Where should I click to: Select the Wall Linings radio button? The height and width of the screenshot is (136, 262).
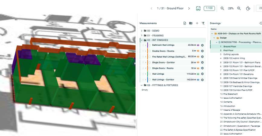click(x=149, y=74)
